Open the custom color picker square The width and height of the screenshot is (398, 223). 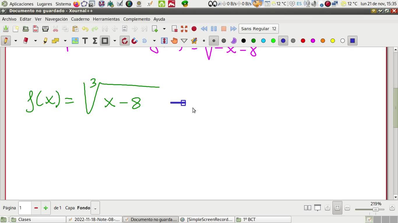click(x=353, y=41)
